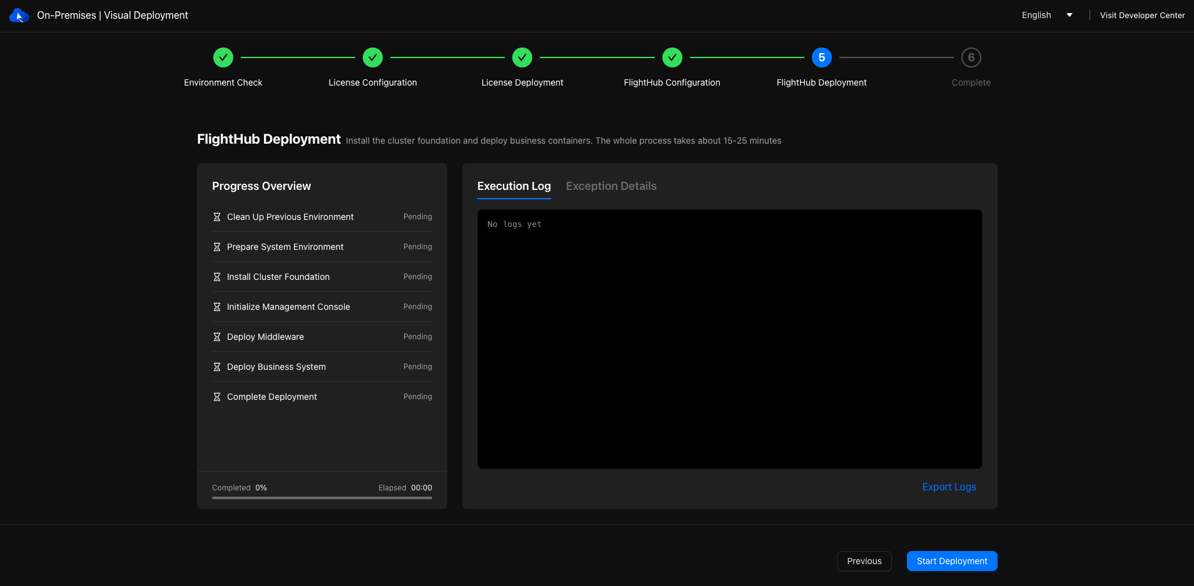Viewport: 1194px width, 586px height.
Task: Click the Export Logs link
Action: 949,487
